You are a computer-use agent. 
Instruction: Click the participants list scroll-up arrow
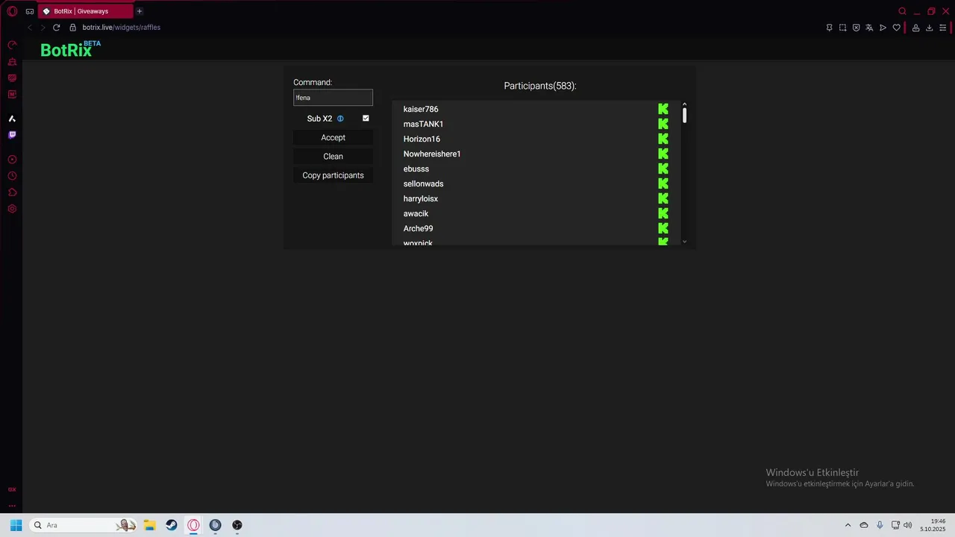click(684, 104)
